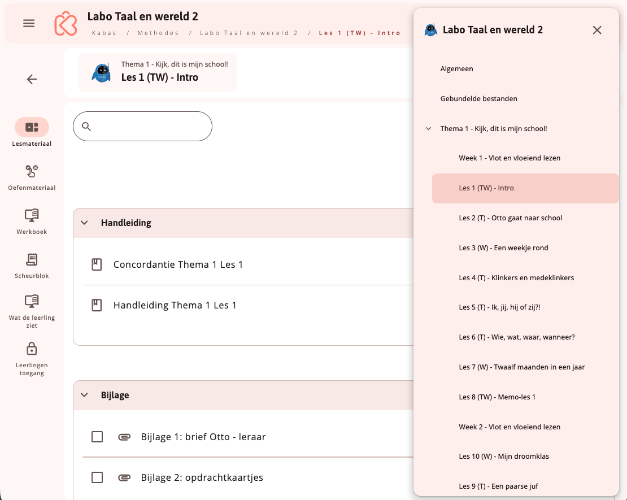Close the Labo Taal en wereld panel
627x500 pixels.
click(x=597, y=30)
